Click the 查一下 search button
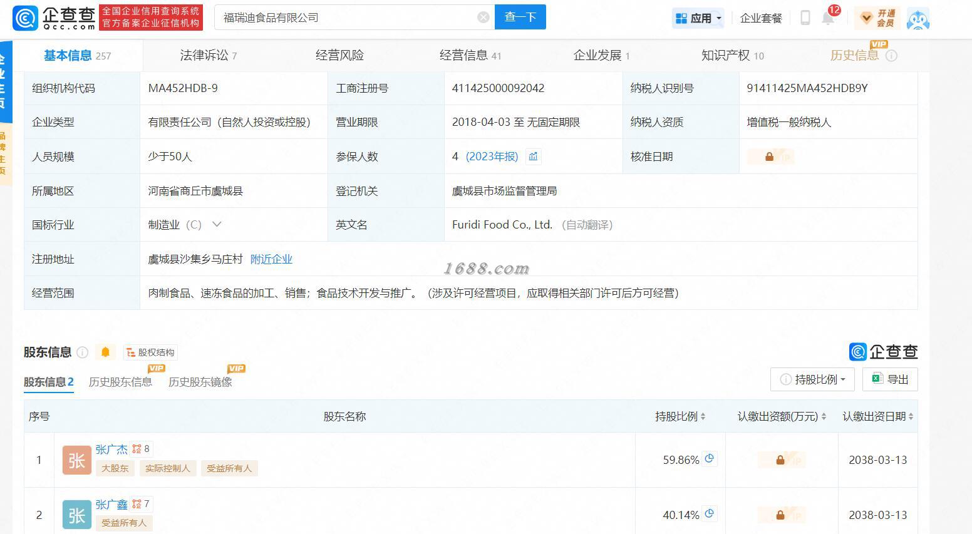The width and height of the screenshot is (972, 534). coord(520,17)
